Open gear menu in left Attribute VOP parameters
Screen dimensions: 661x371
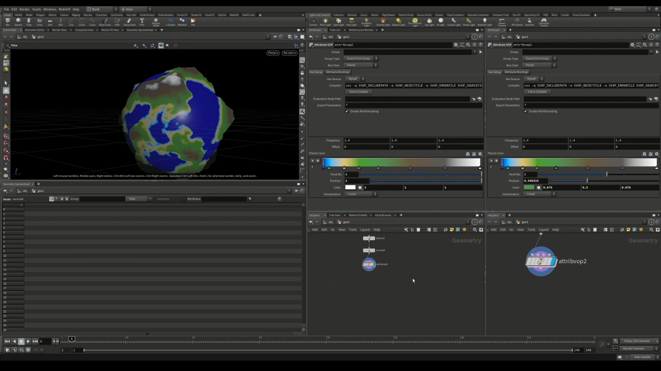[456, 45]
